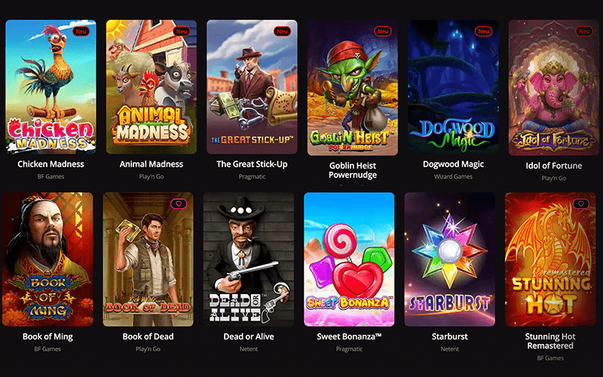Click the Goblin Heist Powernudge title
Viewport: 603px width, 377px height.
point(353,170)
